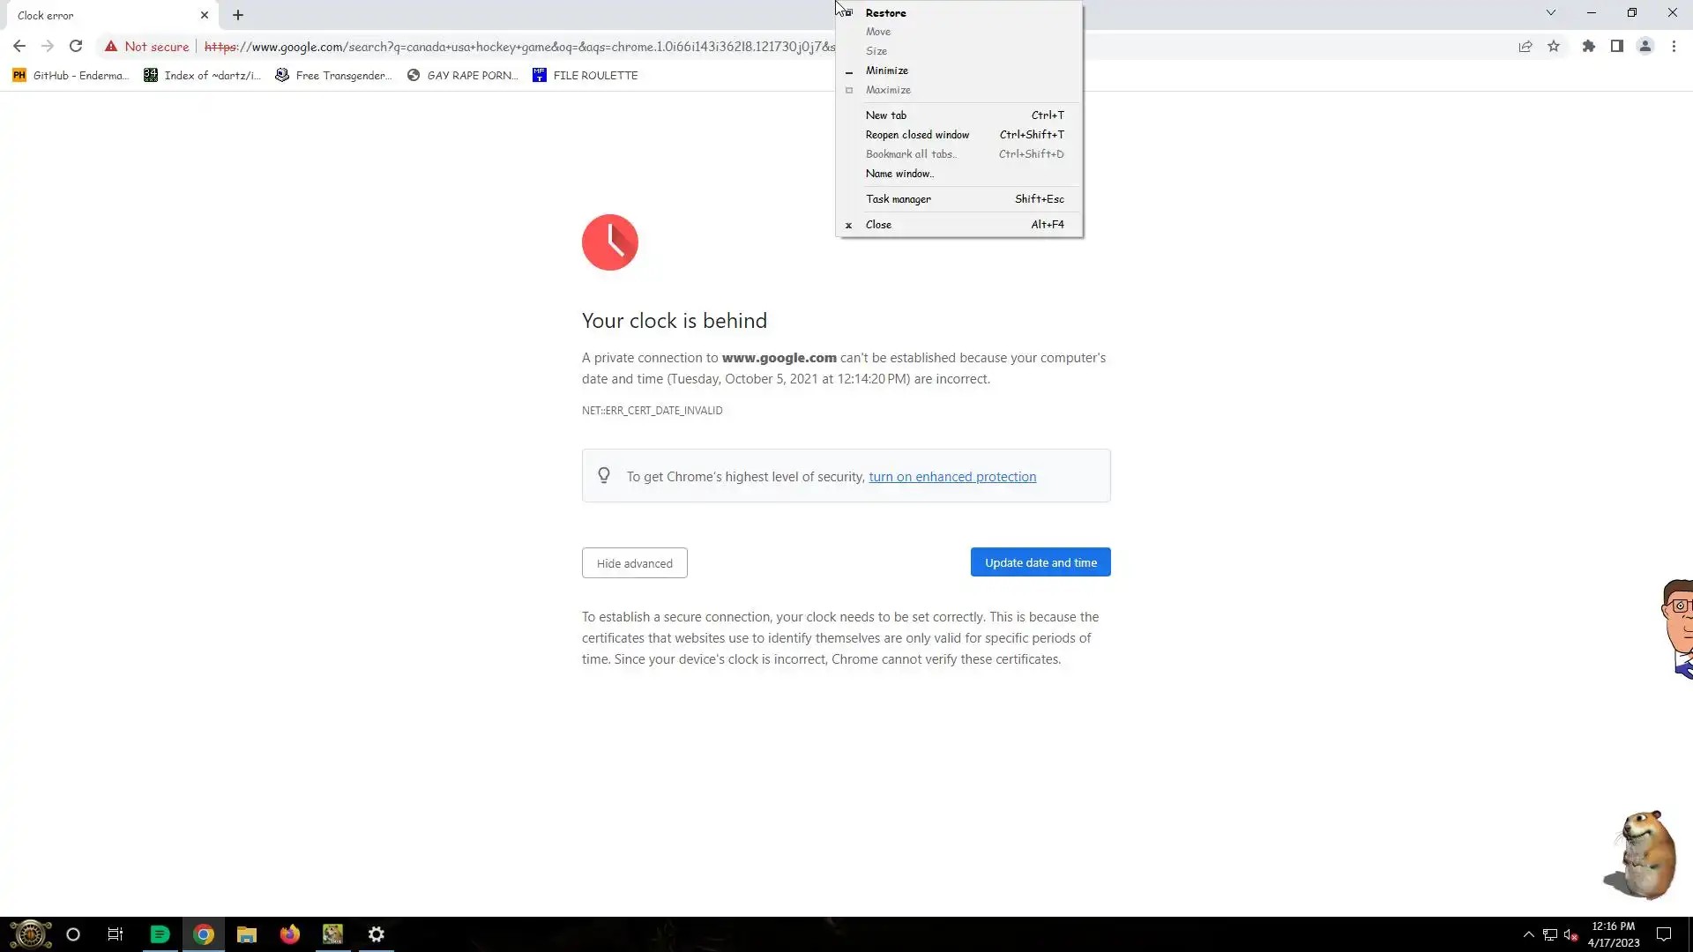Image resolution: width=1693 pixels, height=952 pixels.
Task: Select Task manager in context menu
Action: [898, 199]
